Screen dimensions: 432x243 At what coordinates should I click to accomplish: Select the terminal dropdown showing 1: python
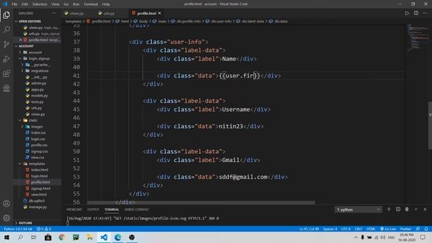358,210
